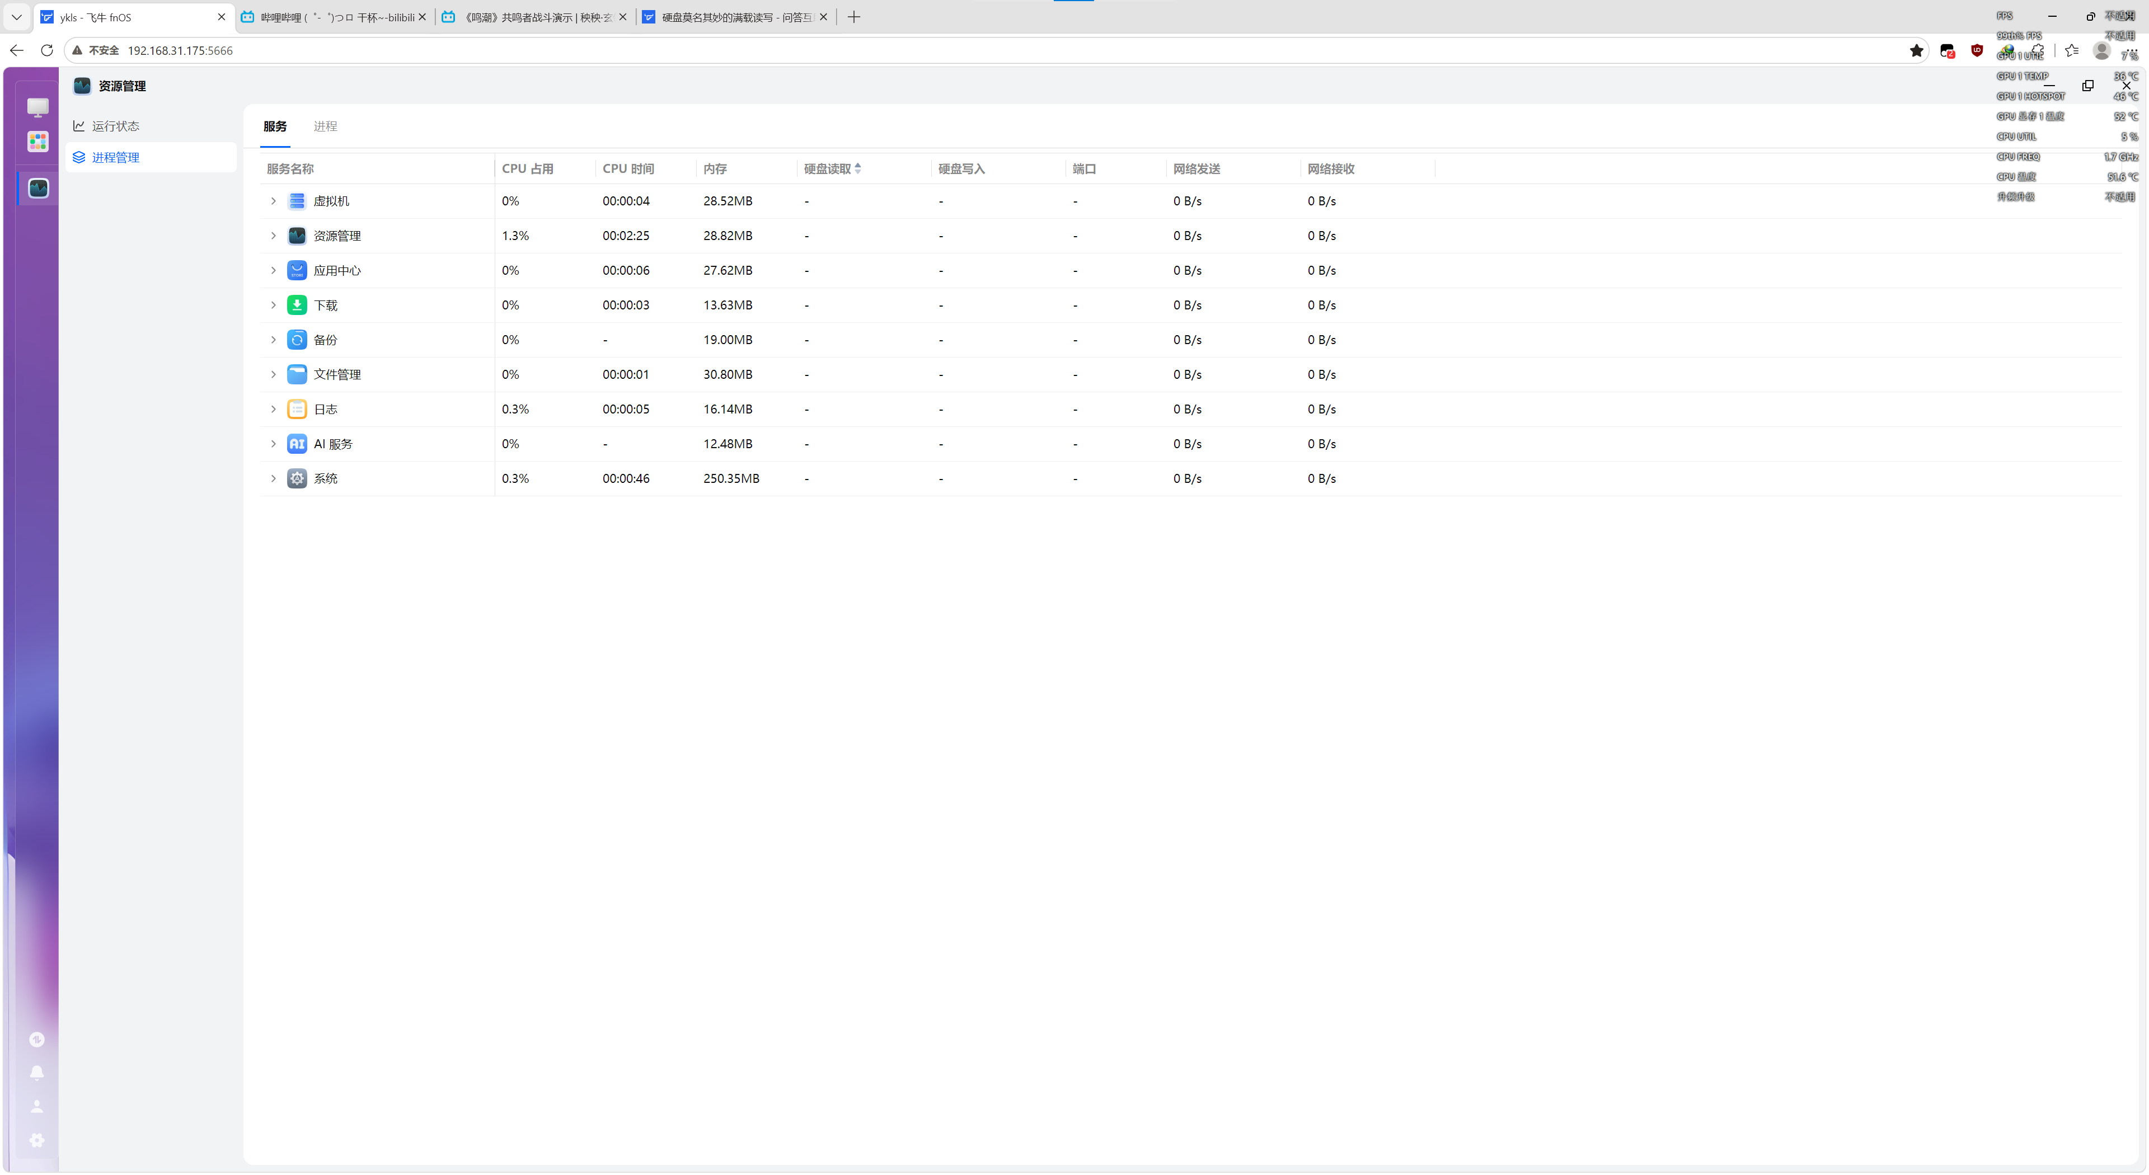This screenshot has width=2149, height=1175.
Task: Select the resource monitor sidebar icon
Action: tap(39, 189)
